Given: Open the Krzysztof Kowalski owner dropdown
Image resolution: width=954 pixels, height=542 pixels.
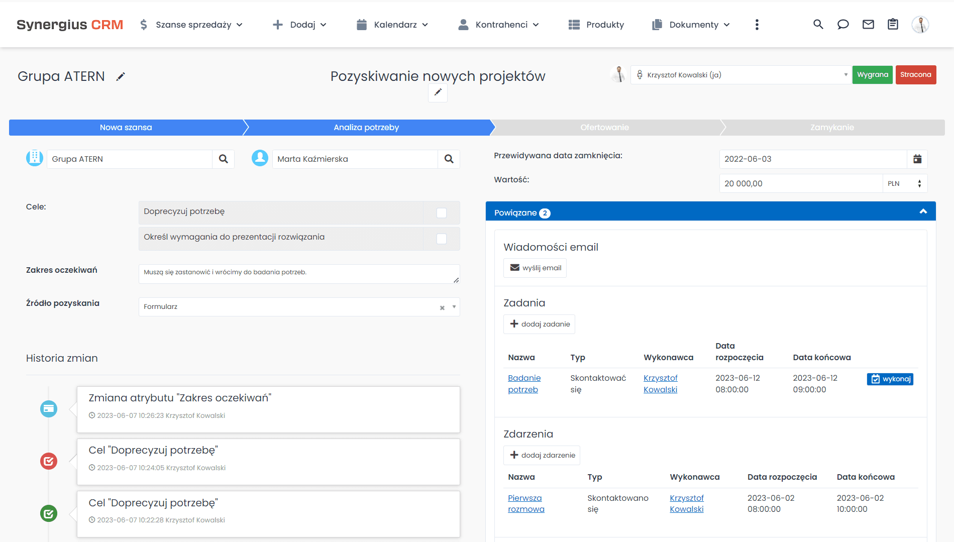Looking at the screenshot, I should point(741,75).
